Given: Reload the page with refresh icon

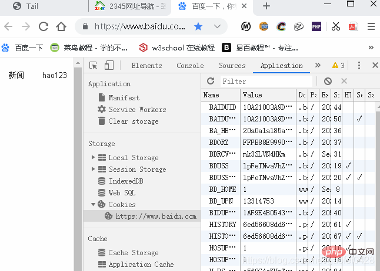Looking at the screenshot, I should (x=44, y=26).
